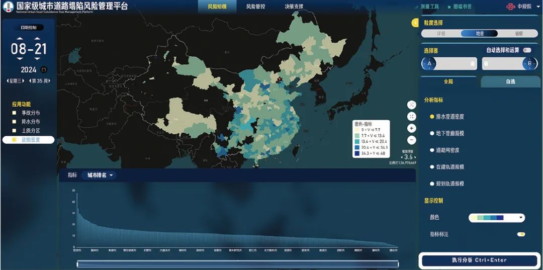The height and width of the screenshot is (270, 543).
Task: Toggle the 自动选择和运算 switch
Action: click(x=526, y=50)
